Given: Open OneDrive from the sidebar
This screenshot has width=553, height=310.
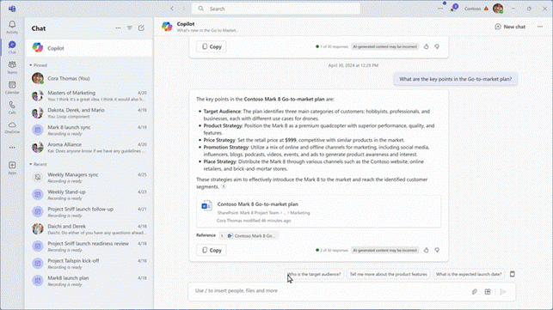Looking at the screenshot, I should click(12, 127).
